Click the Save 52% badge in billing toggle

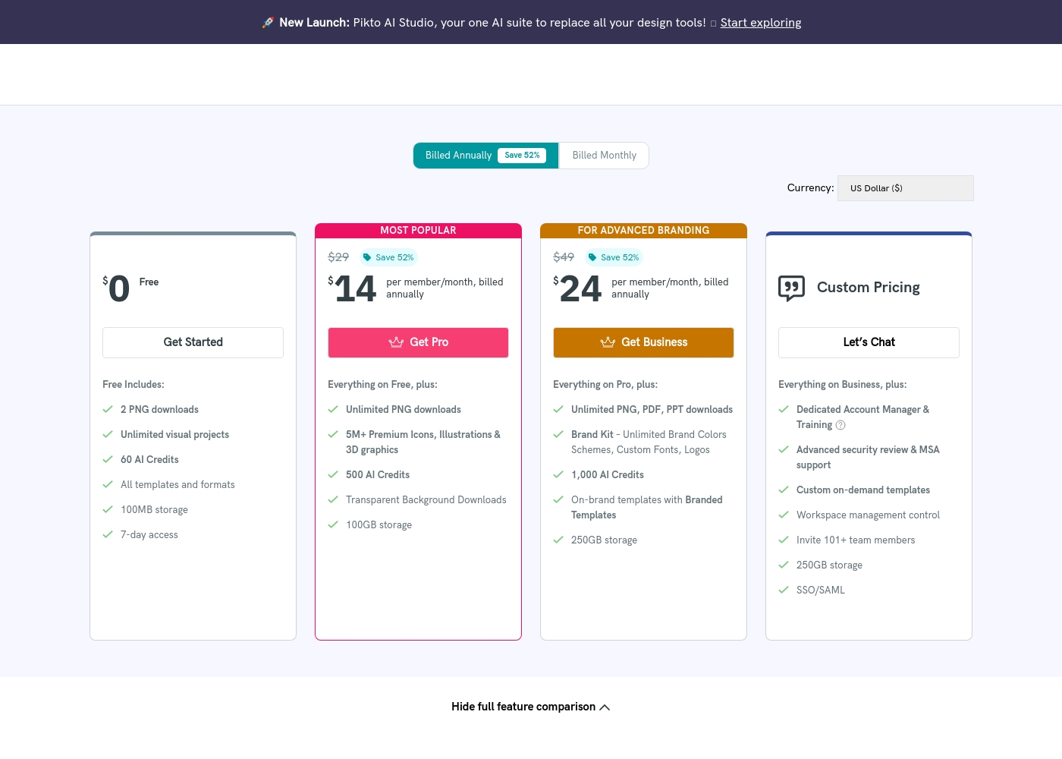(522, 156)
